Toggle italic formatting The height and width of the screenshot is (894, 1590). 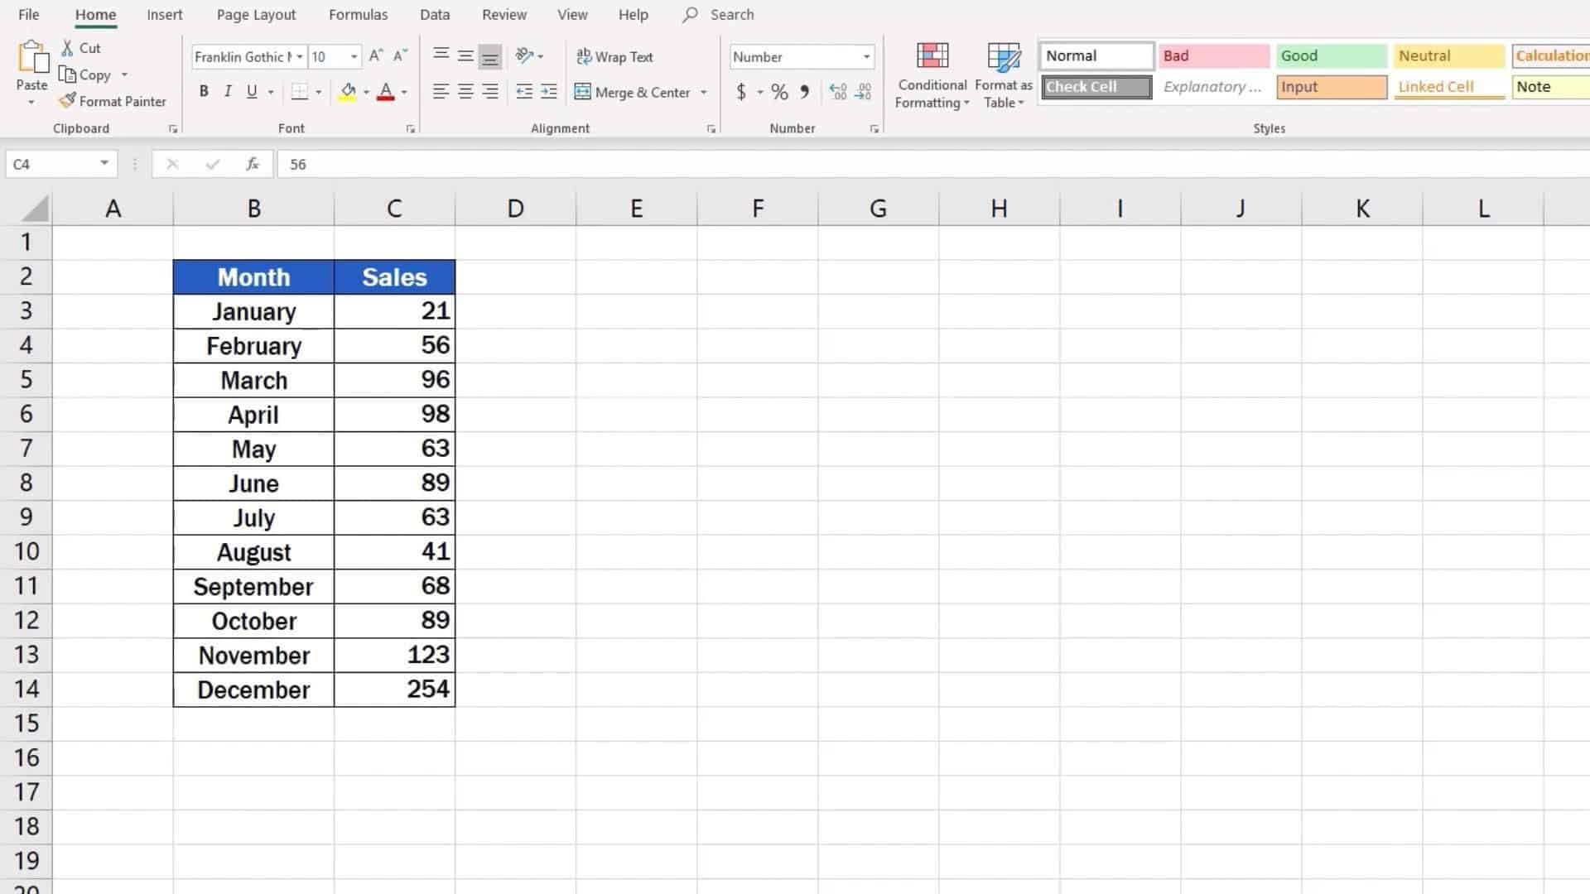point(228,91)
